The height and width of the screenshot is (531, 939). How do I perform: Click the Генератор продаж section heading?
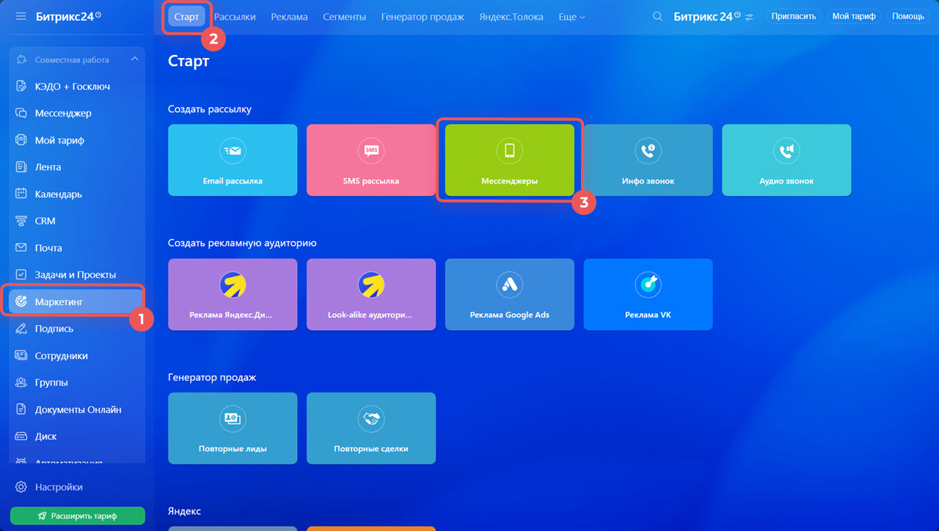pyautogui.click(x=212, y=378)
